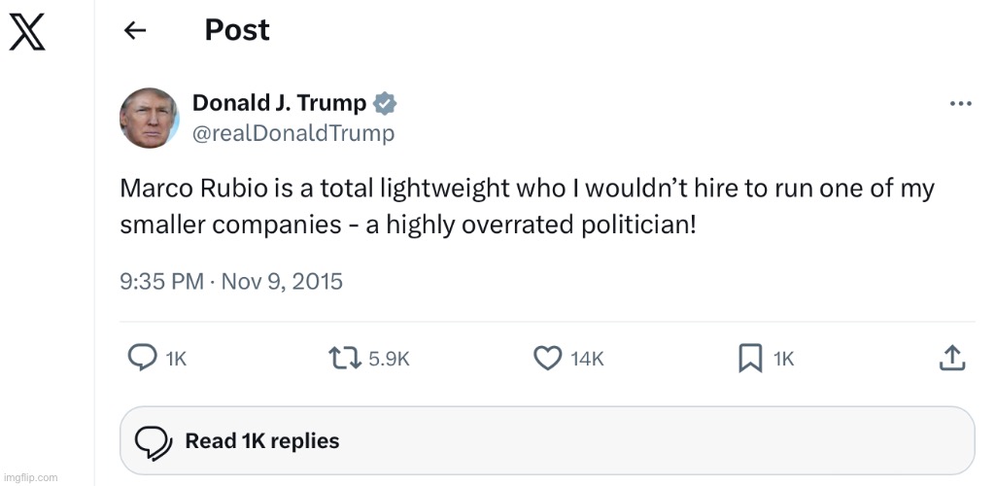Viewport: 996px width, 486px height.
Task: Open the three-dot more options menu
Action: tap(960, 103)
